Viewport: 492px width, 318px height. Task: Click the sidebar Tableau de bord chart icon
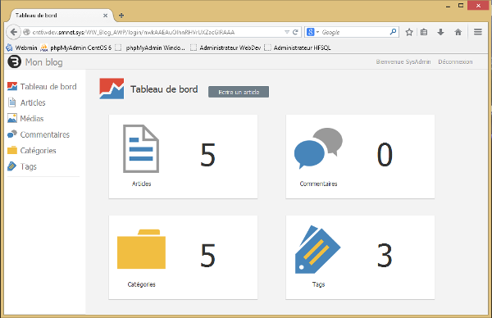tap(12, 86)
